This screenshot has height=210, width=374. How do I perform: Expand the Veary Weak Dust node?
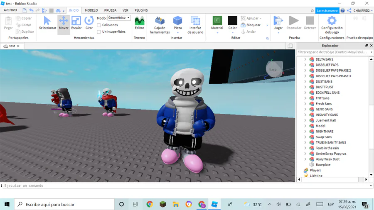point(305,159)
